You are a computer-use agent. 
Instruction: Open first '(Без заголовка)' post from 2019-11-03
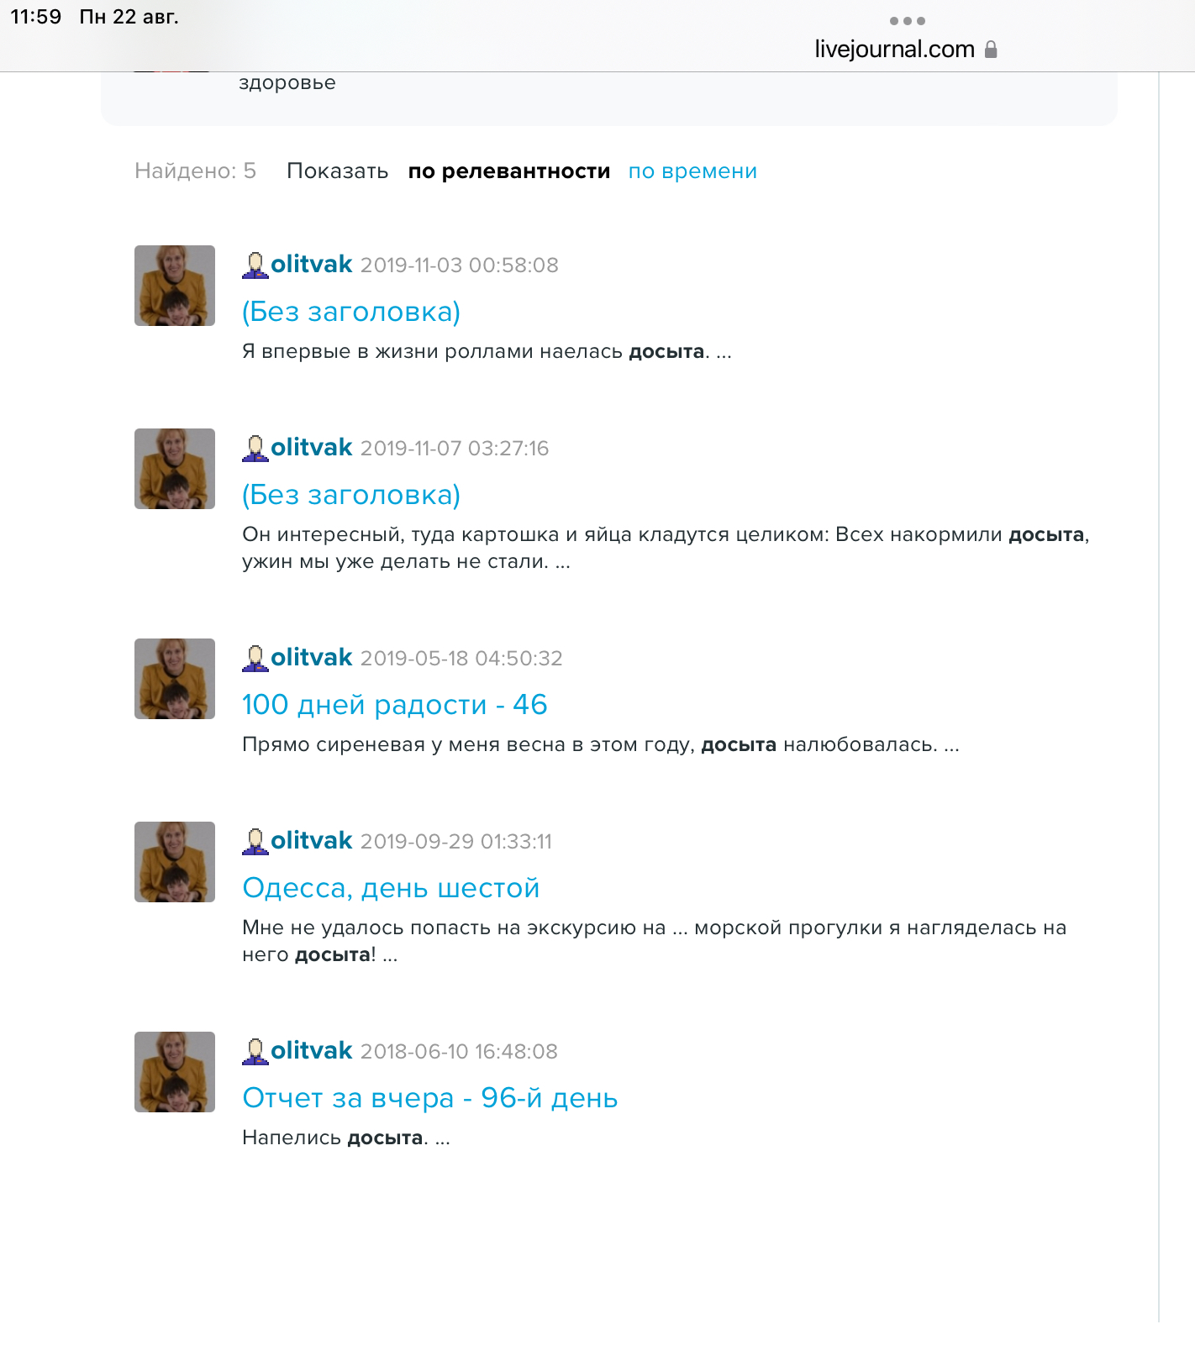[351, 312]
